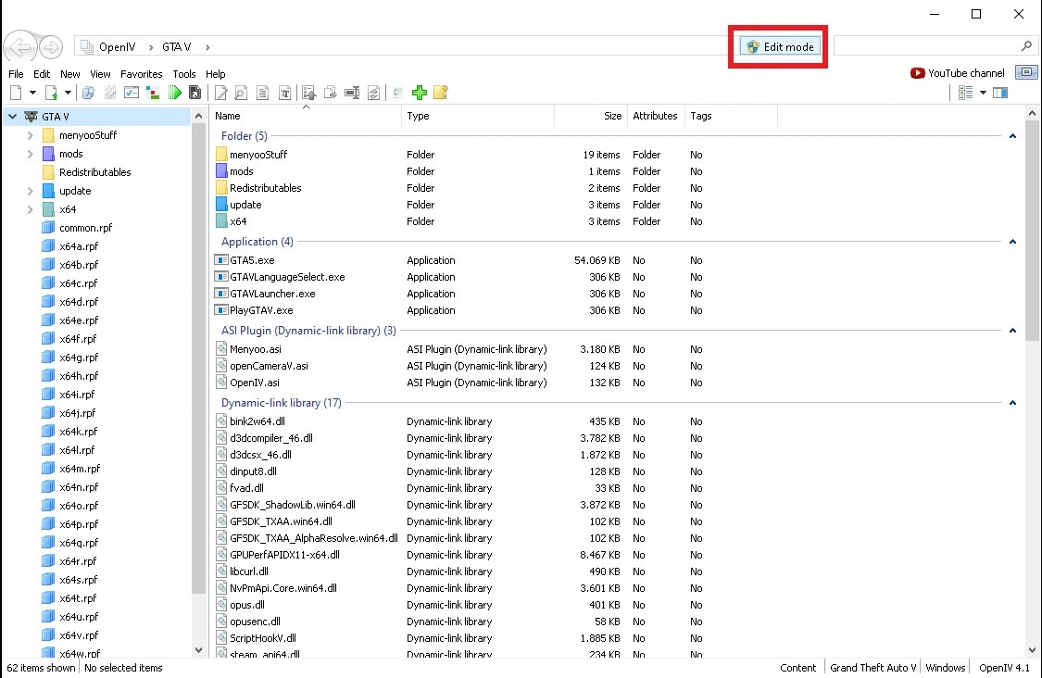
Task: Click the green play arrow toolbar icon
Action: click(175, 93)
